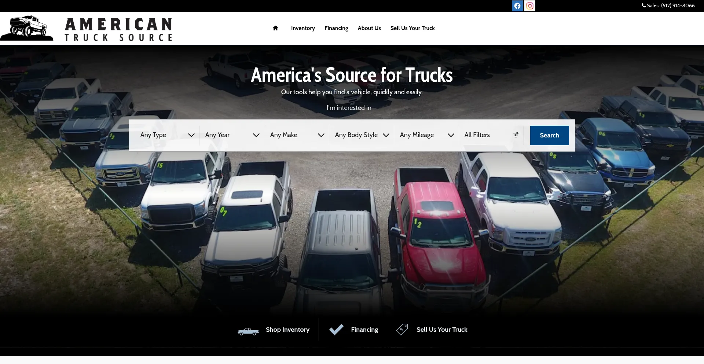
Task: Open the About Us menu item
Action: [x=369, y=28]
